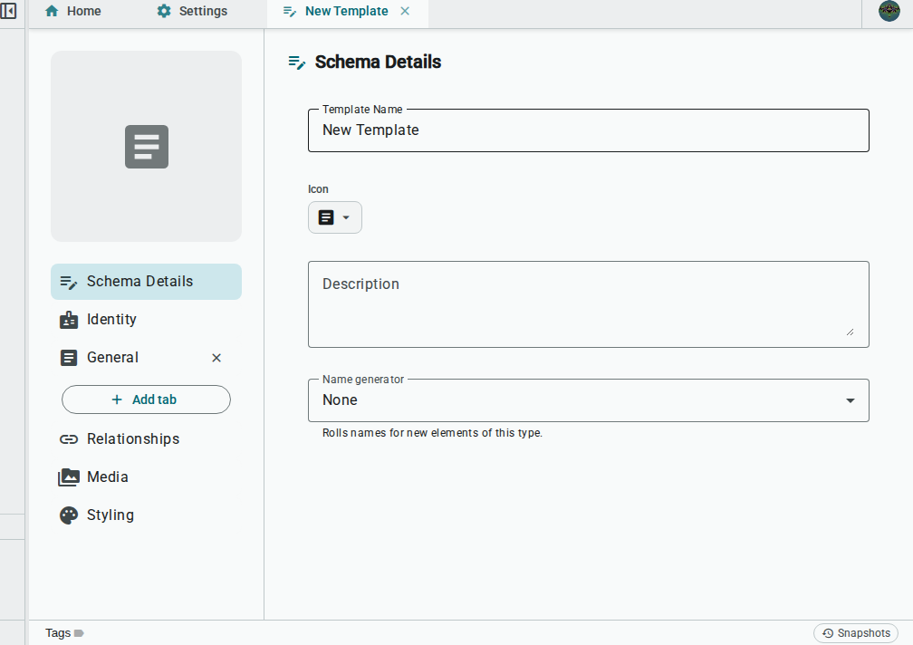Click the large template icon preview
Viewport: 913px width, 645px height.
146,146
